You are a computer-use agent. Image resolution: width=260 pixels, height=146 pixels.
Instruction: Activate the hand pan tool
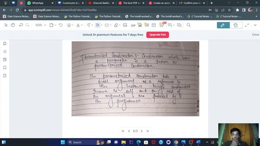click(x=13, y=25)
